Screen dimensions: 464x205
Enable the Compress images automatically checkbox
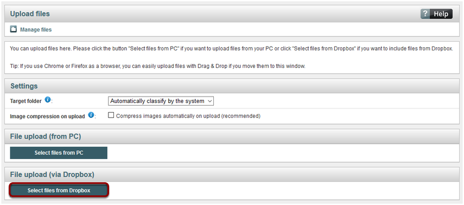pyautogui.click(x=111, y=116)
